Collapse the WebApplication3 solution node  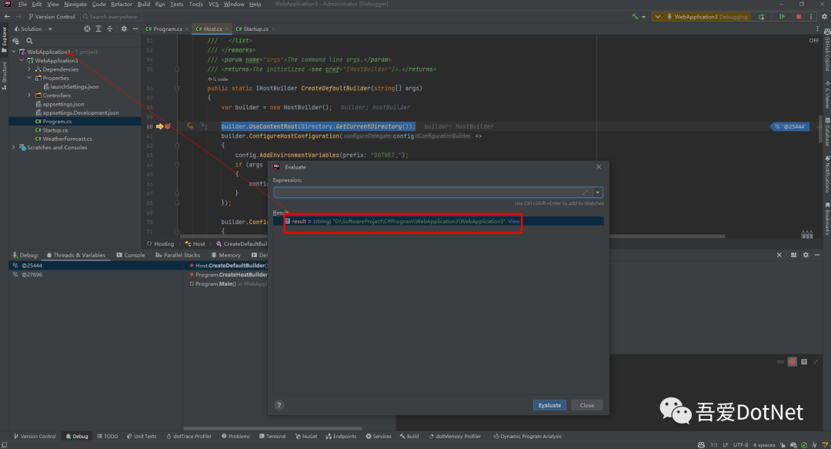pos(14,52)
